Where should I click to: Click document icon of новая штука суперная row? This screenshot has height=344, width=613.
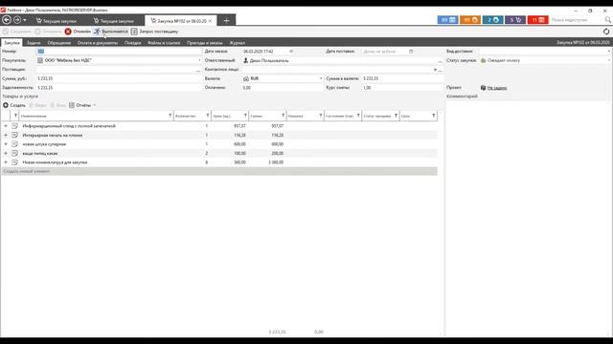[15, 144]
